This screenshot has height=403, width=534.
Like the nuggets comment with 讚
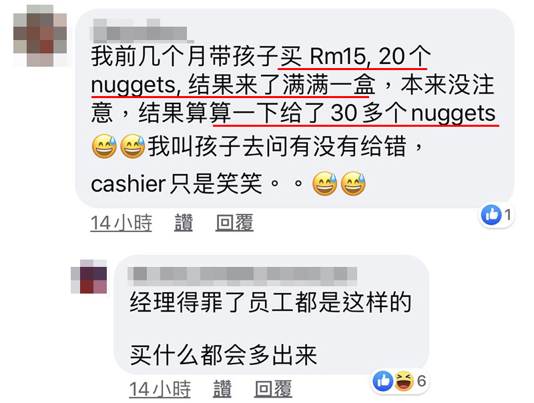point(184,223)
